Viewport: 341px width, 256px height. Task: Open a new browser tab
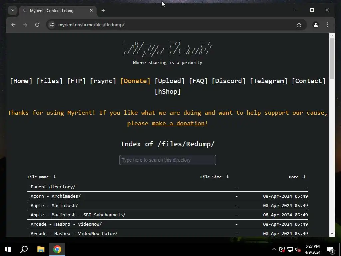[x=103, y=10]
